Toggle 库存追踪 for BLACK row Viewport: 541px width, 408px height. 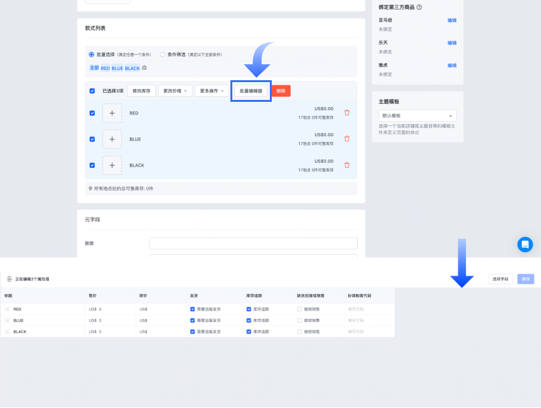[x=249, y=332]
